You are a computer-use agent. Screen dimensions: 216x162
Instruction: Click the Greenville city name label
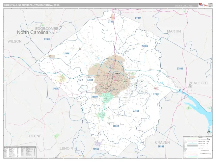117,74
